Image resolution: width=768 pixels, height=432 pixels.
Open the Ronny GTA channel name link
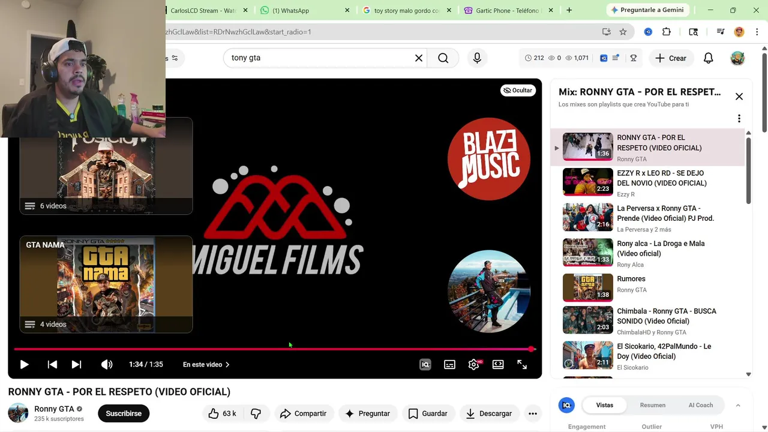tap(54, 409)
